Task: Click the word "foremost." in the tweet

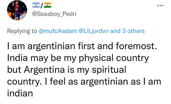Action: (x=137, y=46)
